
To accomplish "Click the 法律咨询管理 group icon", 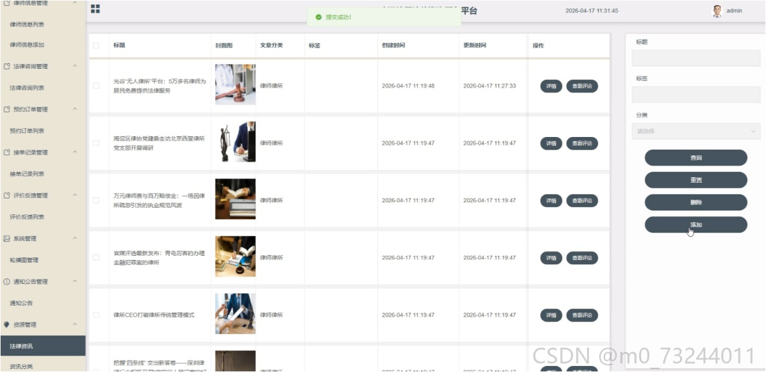I will (7, 66).
